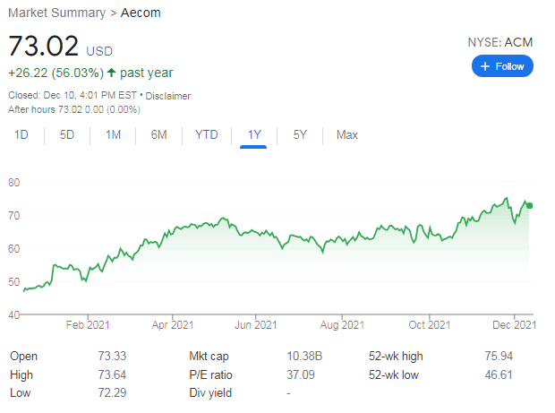Click the Jun 2021 axis label
Viewport: 555px width, 413px height.
[x=255, y=325]
